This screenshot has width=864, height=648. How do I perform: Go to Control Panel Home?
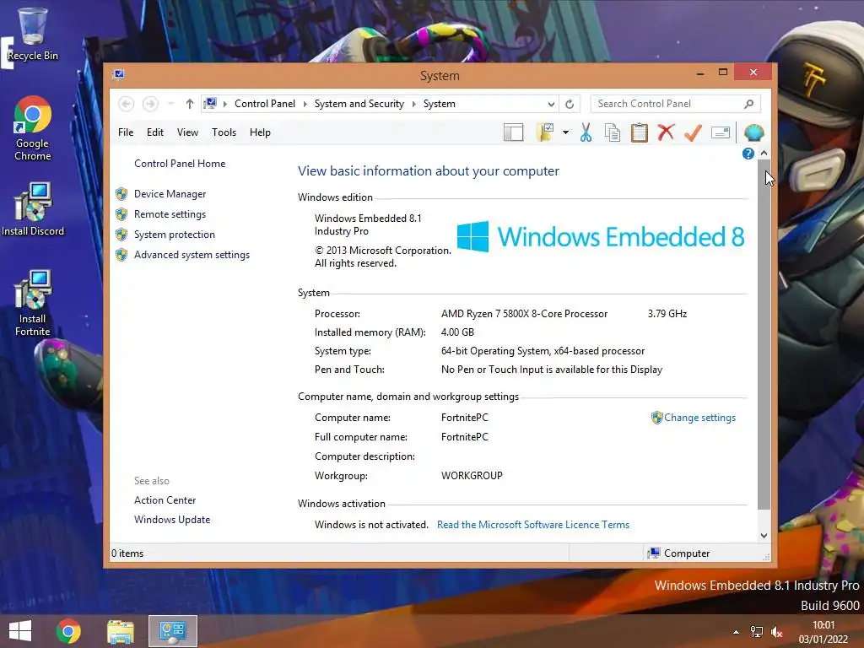180,164
